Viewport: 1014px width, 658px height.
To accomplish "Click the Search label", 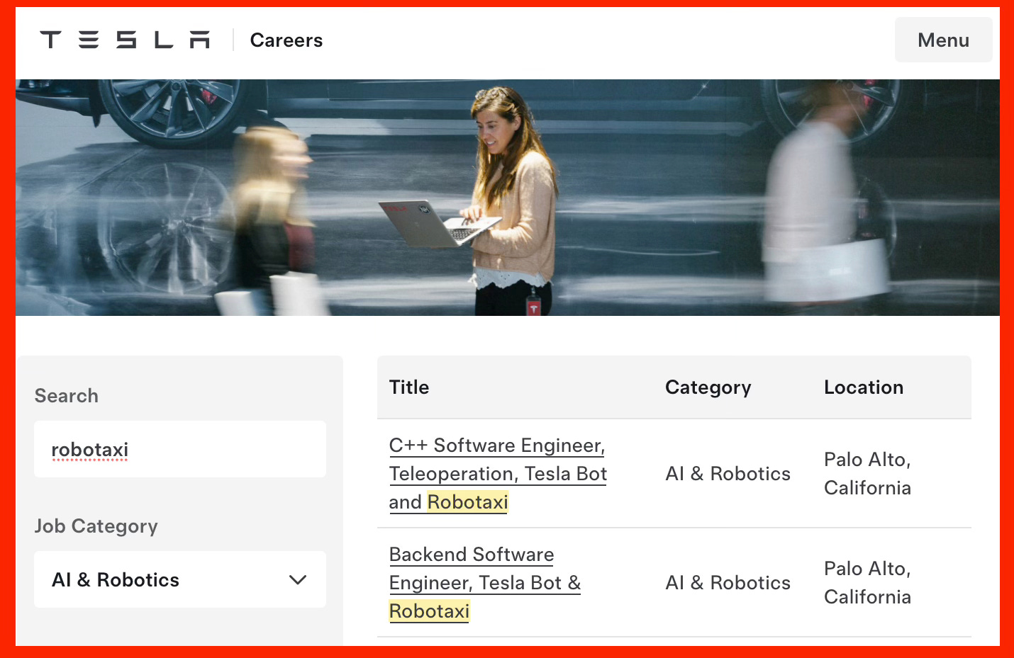I will pyautogui.click(x=67, y=396).
